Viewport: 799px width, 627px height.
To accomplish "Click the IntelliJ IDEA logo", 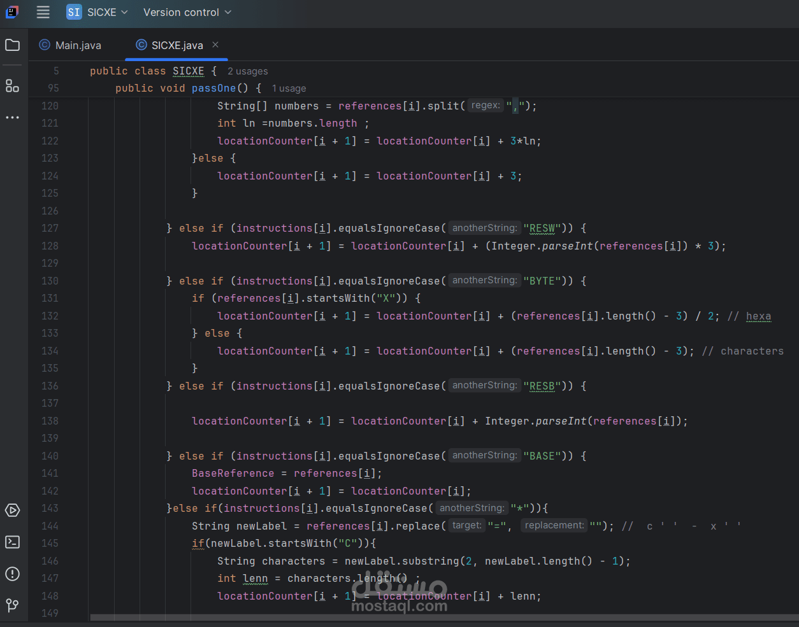I will 12,13.
